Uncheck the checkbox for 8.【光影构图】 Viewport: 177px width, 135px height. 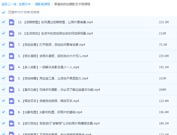point(3,112)
